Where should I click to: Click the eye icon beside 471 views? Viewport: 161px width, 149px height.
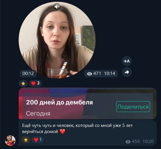click(x=90, y=74)
